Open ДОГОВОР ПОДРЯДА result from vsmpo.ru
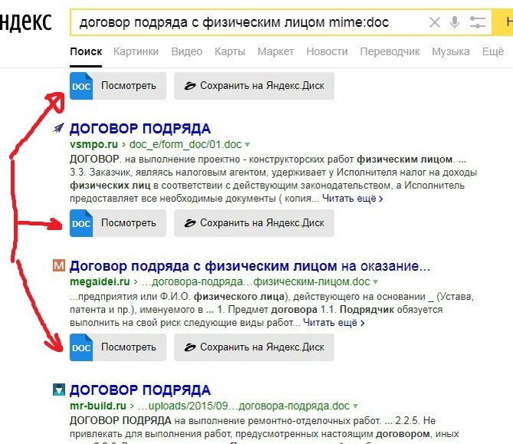The width and height of the screenshot is (513, 444). click(140, 129)
